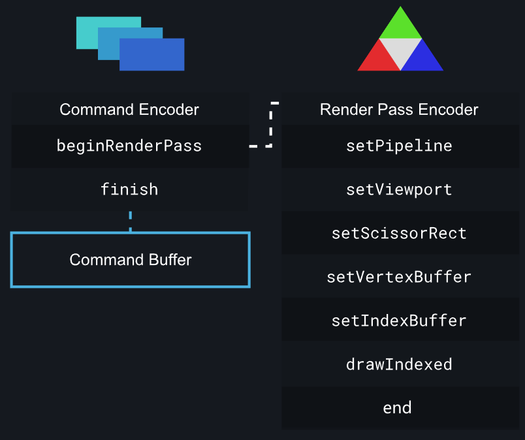Viewport: 525px width, 440px height.
Task: Select the drawIndexed command
Action: [399, 364]
